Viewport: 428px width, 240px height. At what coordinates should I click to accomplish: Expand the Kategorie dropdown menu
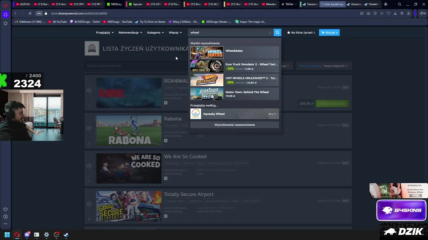coord(155,32)
